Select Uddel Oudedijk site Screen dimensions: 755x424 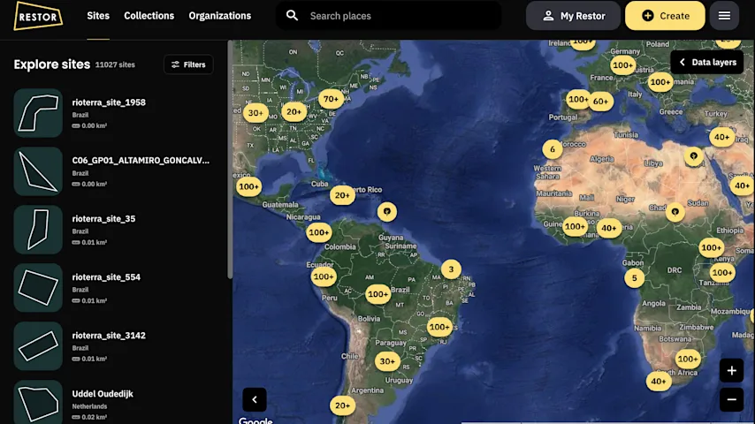(x=114, y=402)
